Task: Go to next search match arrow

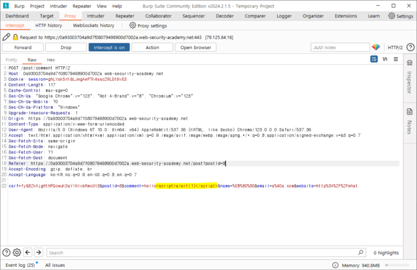Action: (38, 252)
